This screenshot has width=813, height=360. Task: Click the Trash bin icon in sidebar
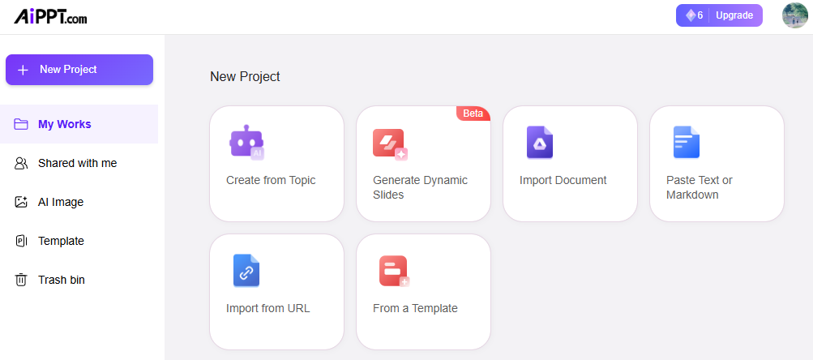(21, 280)
